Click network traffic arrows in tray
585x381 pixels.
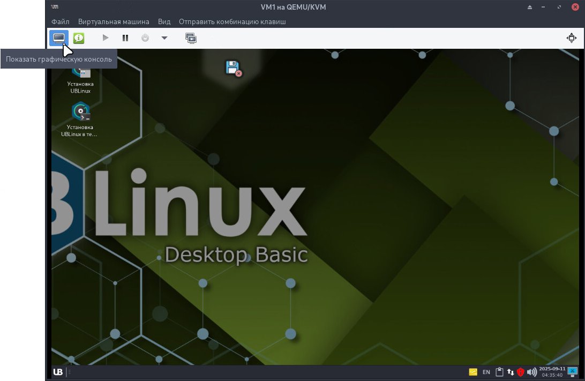point(510,371)
